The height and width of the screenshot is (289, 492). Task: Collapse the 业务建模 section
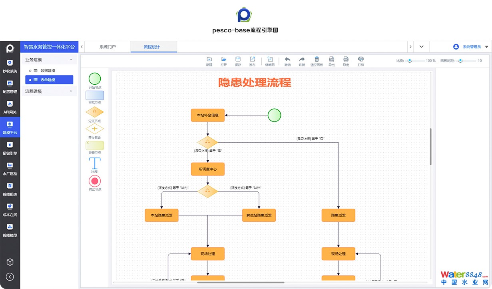[x=71, y=60]
